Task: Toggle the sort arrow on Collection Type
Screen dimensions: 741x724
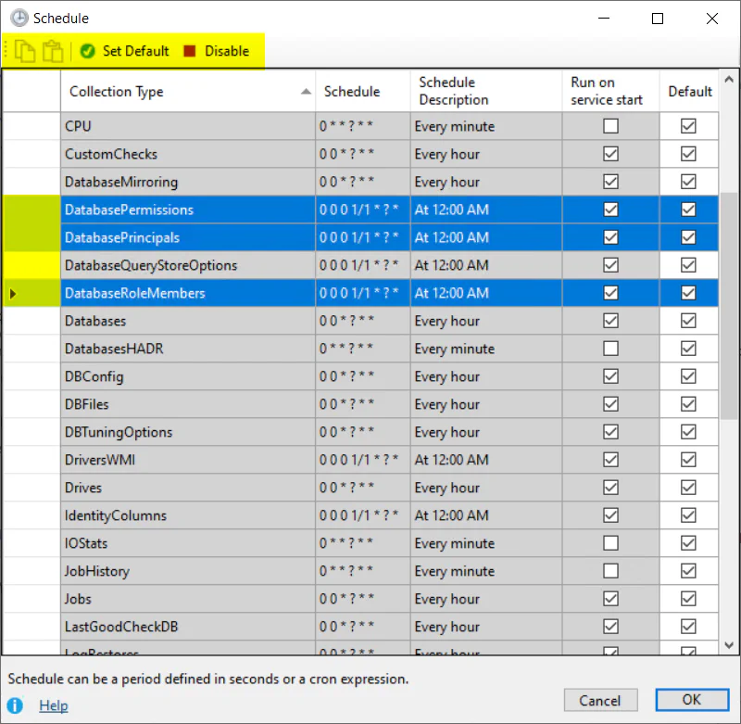Action: click(306, 92)
